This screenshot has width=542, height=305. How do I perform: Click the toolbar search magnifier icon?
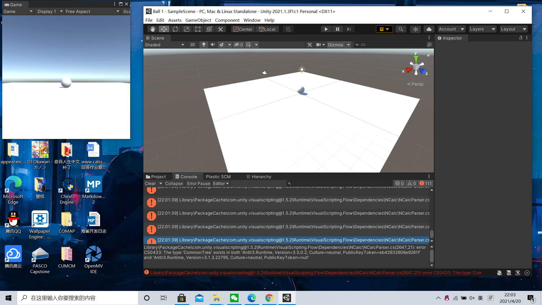point(401,29)
